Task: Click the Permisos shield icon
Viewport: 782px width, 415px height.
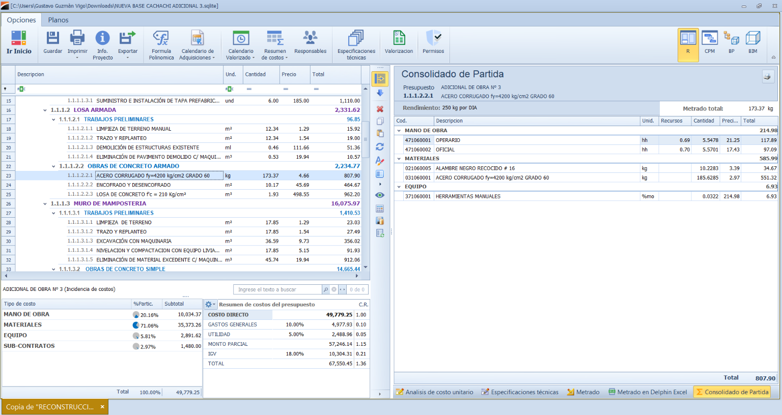Action: click(433, 39)
